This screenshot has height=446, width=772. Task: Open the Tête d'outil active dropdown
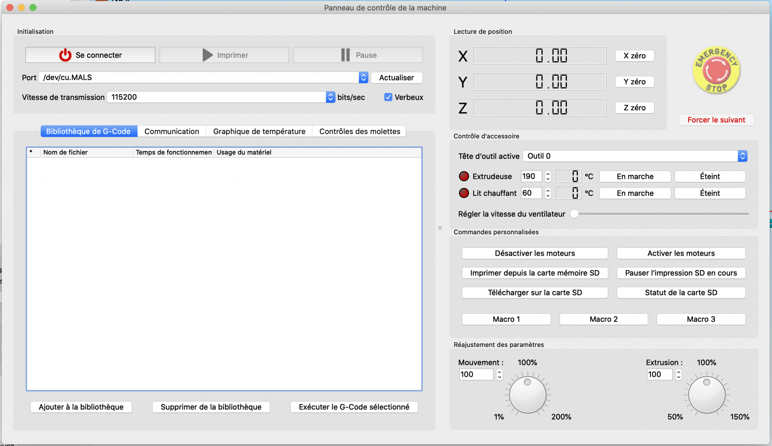coord(742,156)
